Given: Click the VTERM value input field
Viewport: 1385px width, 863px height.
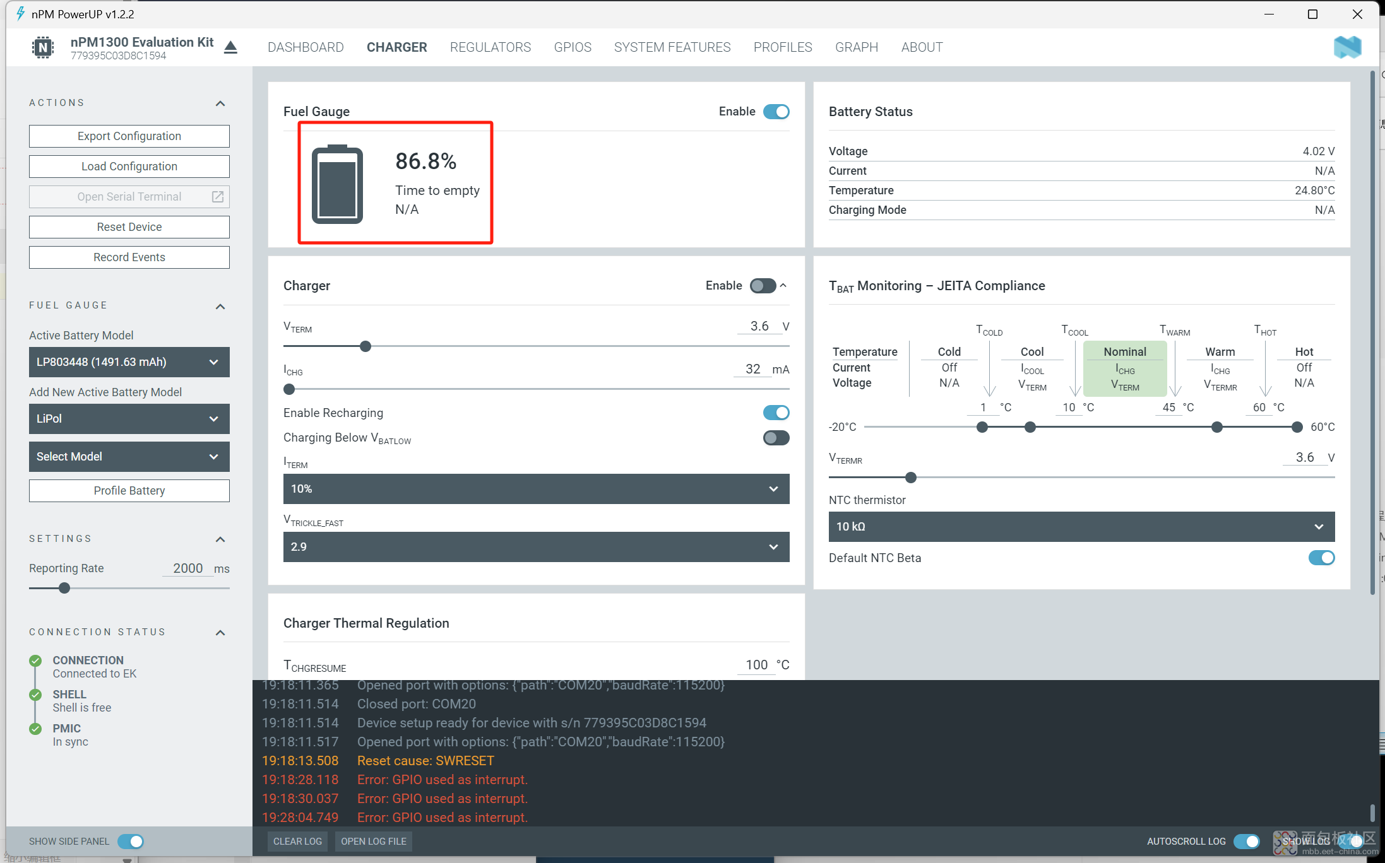Looking at the screenshot, I should pyautogui.click(x=759, y=326).
